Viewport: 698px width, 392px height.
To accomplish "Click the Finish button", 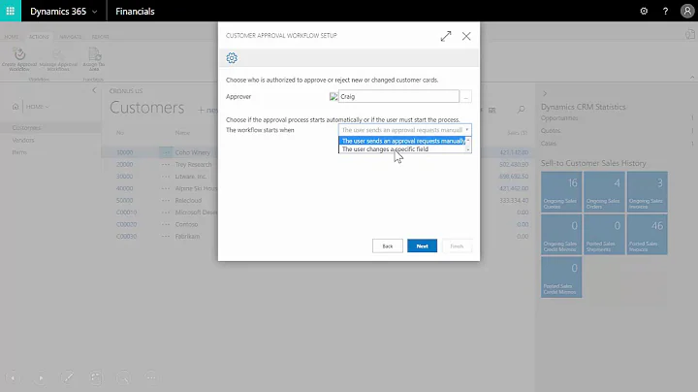I will pos(457,245).
